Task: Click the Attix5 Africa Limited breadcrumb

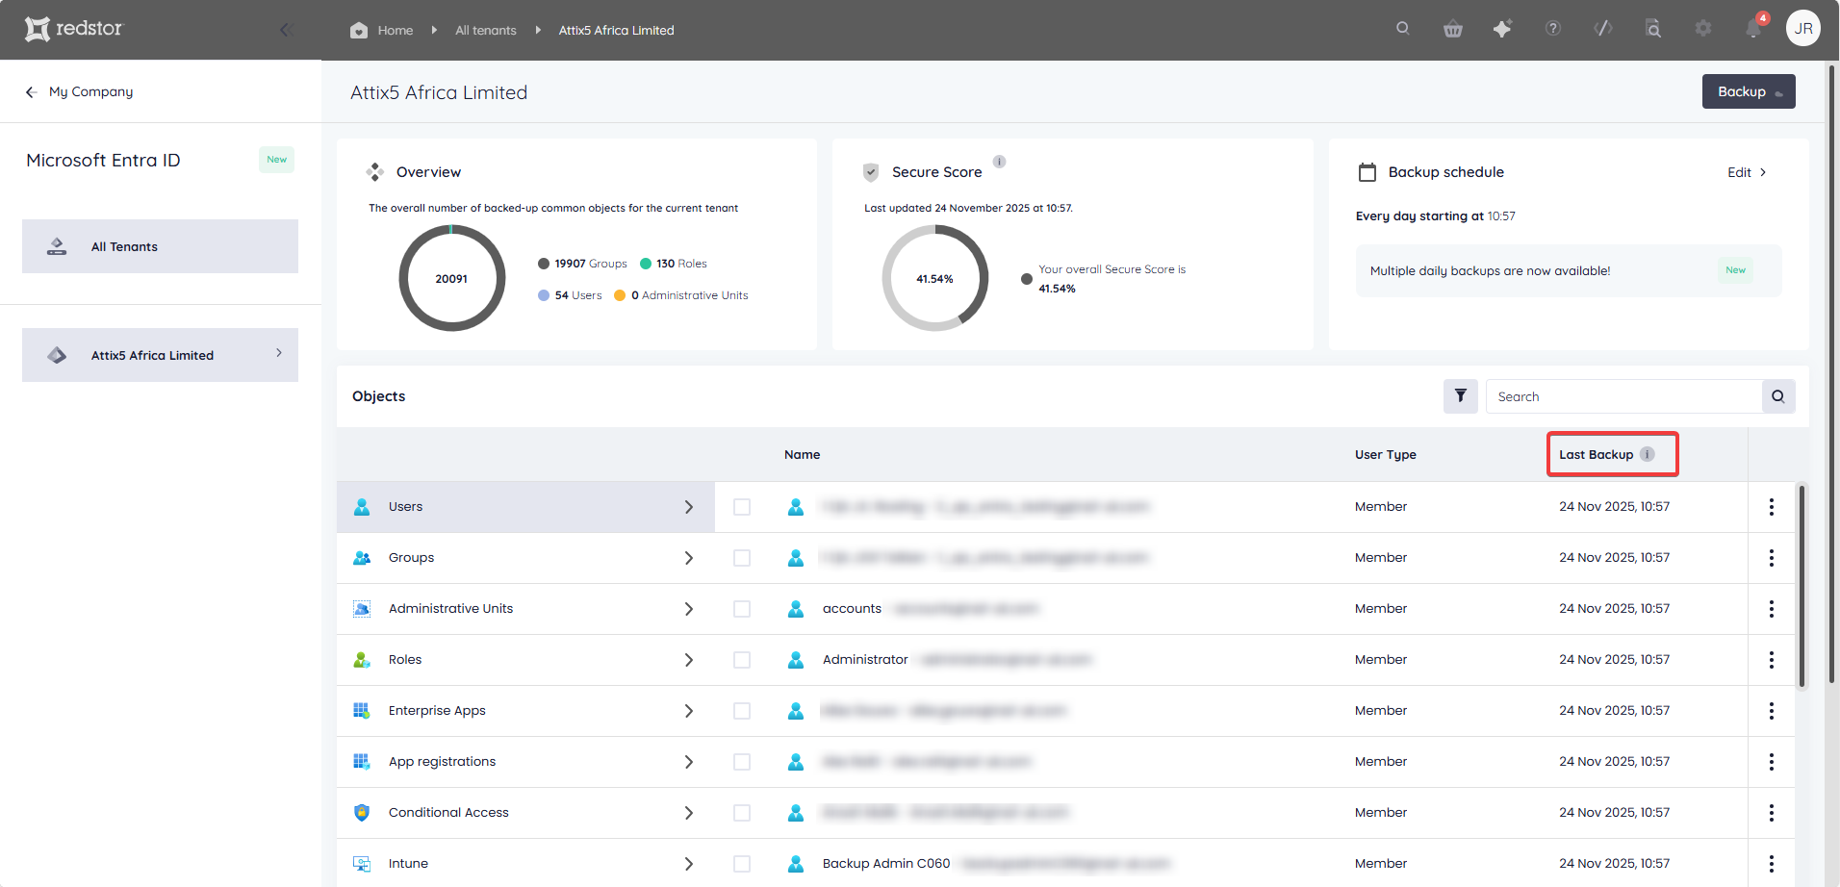Action: (x=617, y=30)
